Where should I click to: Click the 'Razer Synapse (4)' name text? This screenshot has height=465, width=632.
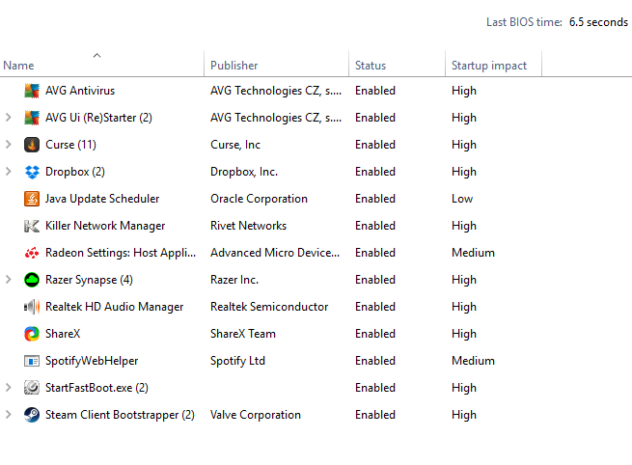[89, 280]
